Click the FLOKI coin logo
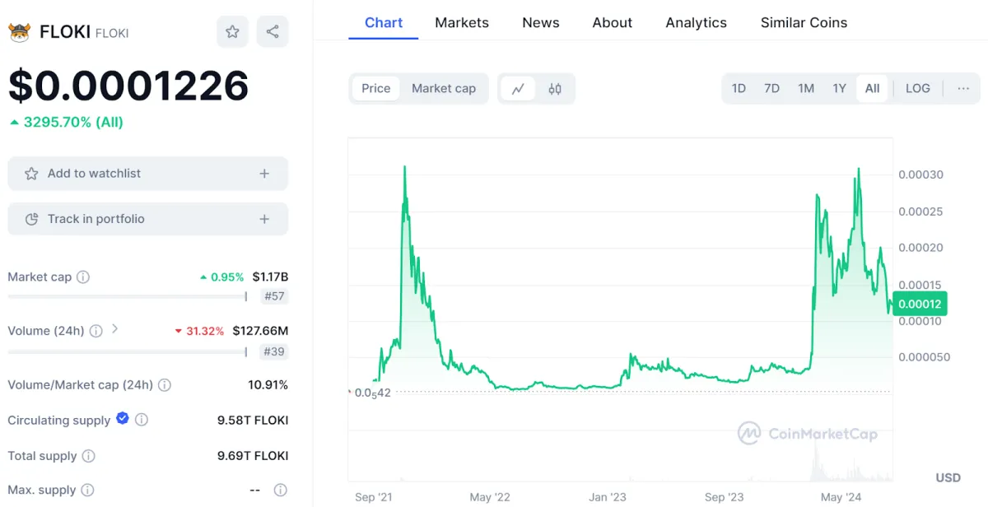Screen dimensions: 988x507 coord(19,33)
